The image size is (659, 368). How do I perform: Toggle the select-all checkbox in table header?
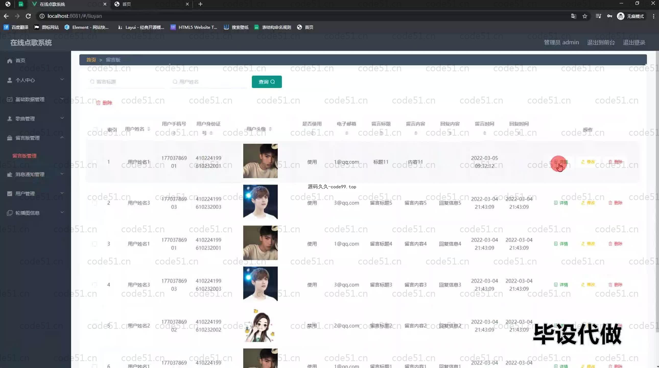[x=95, y=129]
